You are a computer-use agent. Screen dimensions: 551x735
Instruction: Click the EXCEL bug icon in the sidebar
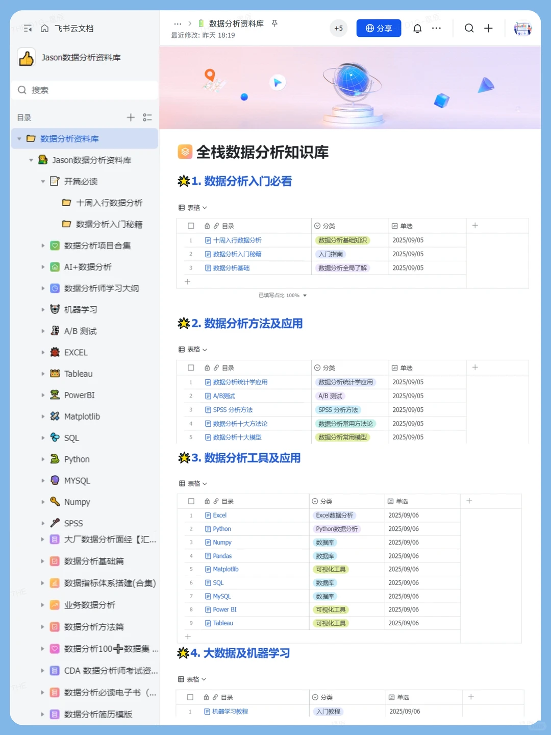click(55, 352)
